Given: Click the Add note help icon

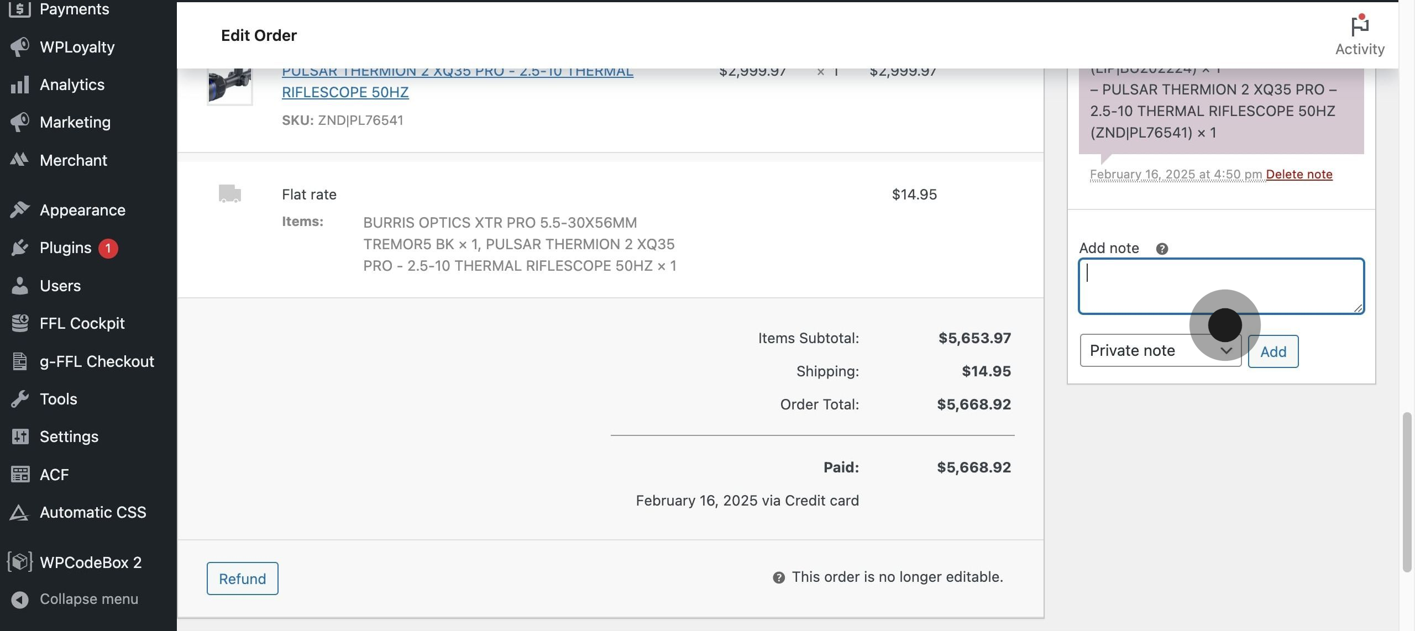Looking at the screenshot, I should click(x=1162, y=249).
